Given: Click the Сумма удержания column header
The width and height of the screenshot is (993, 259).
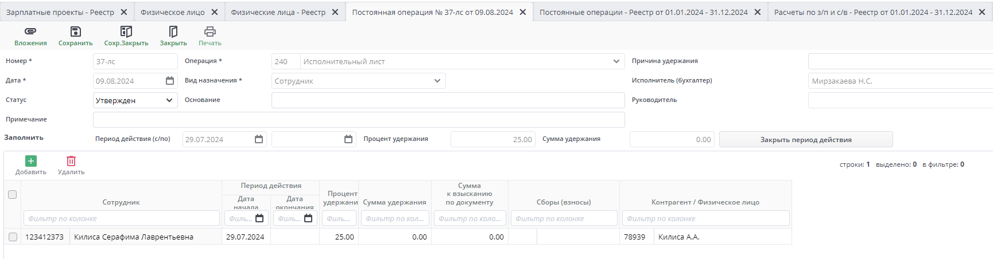Looking at the screenshot, I should click(x=395, y=202).
